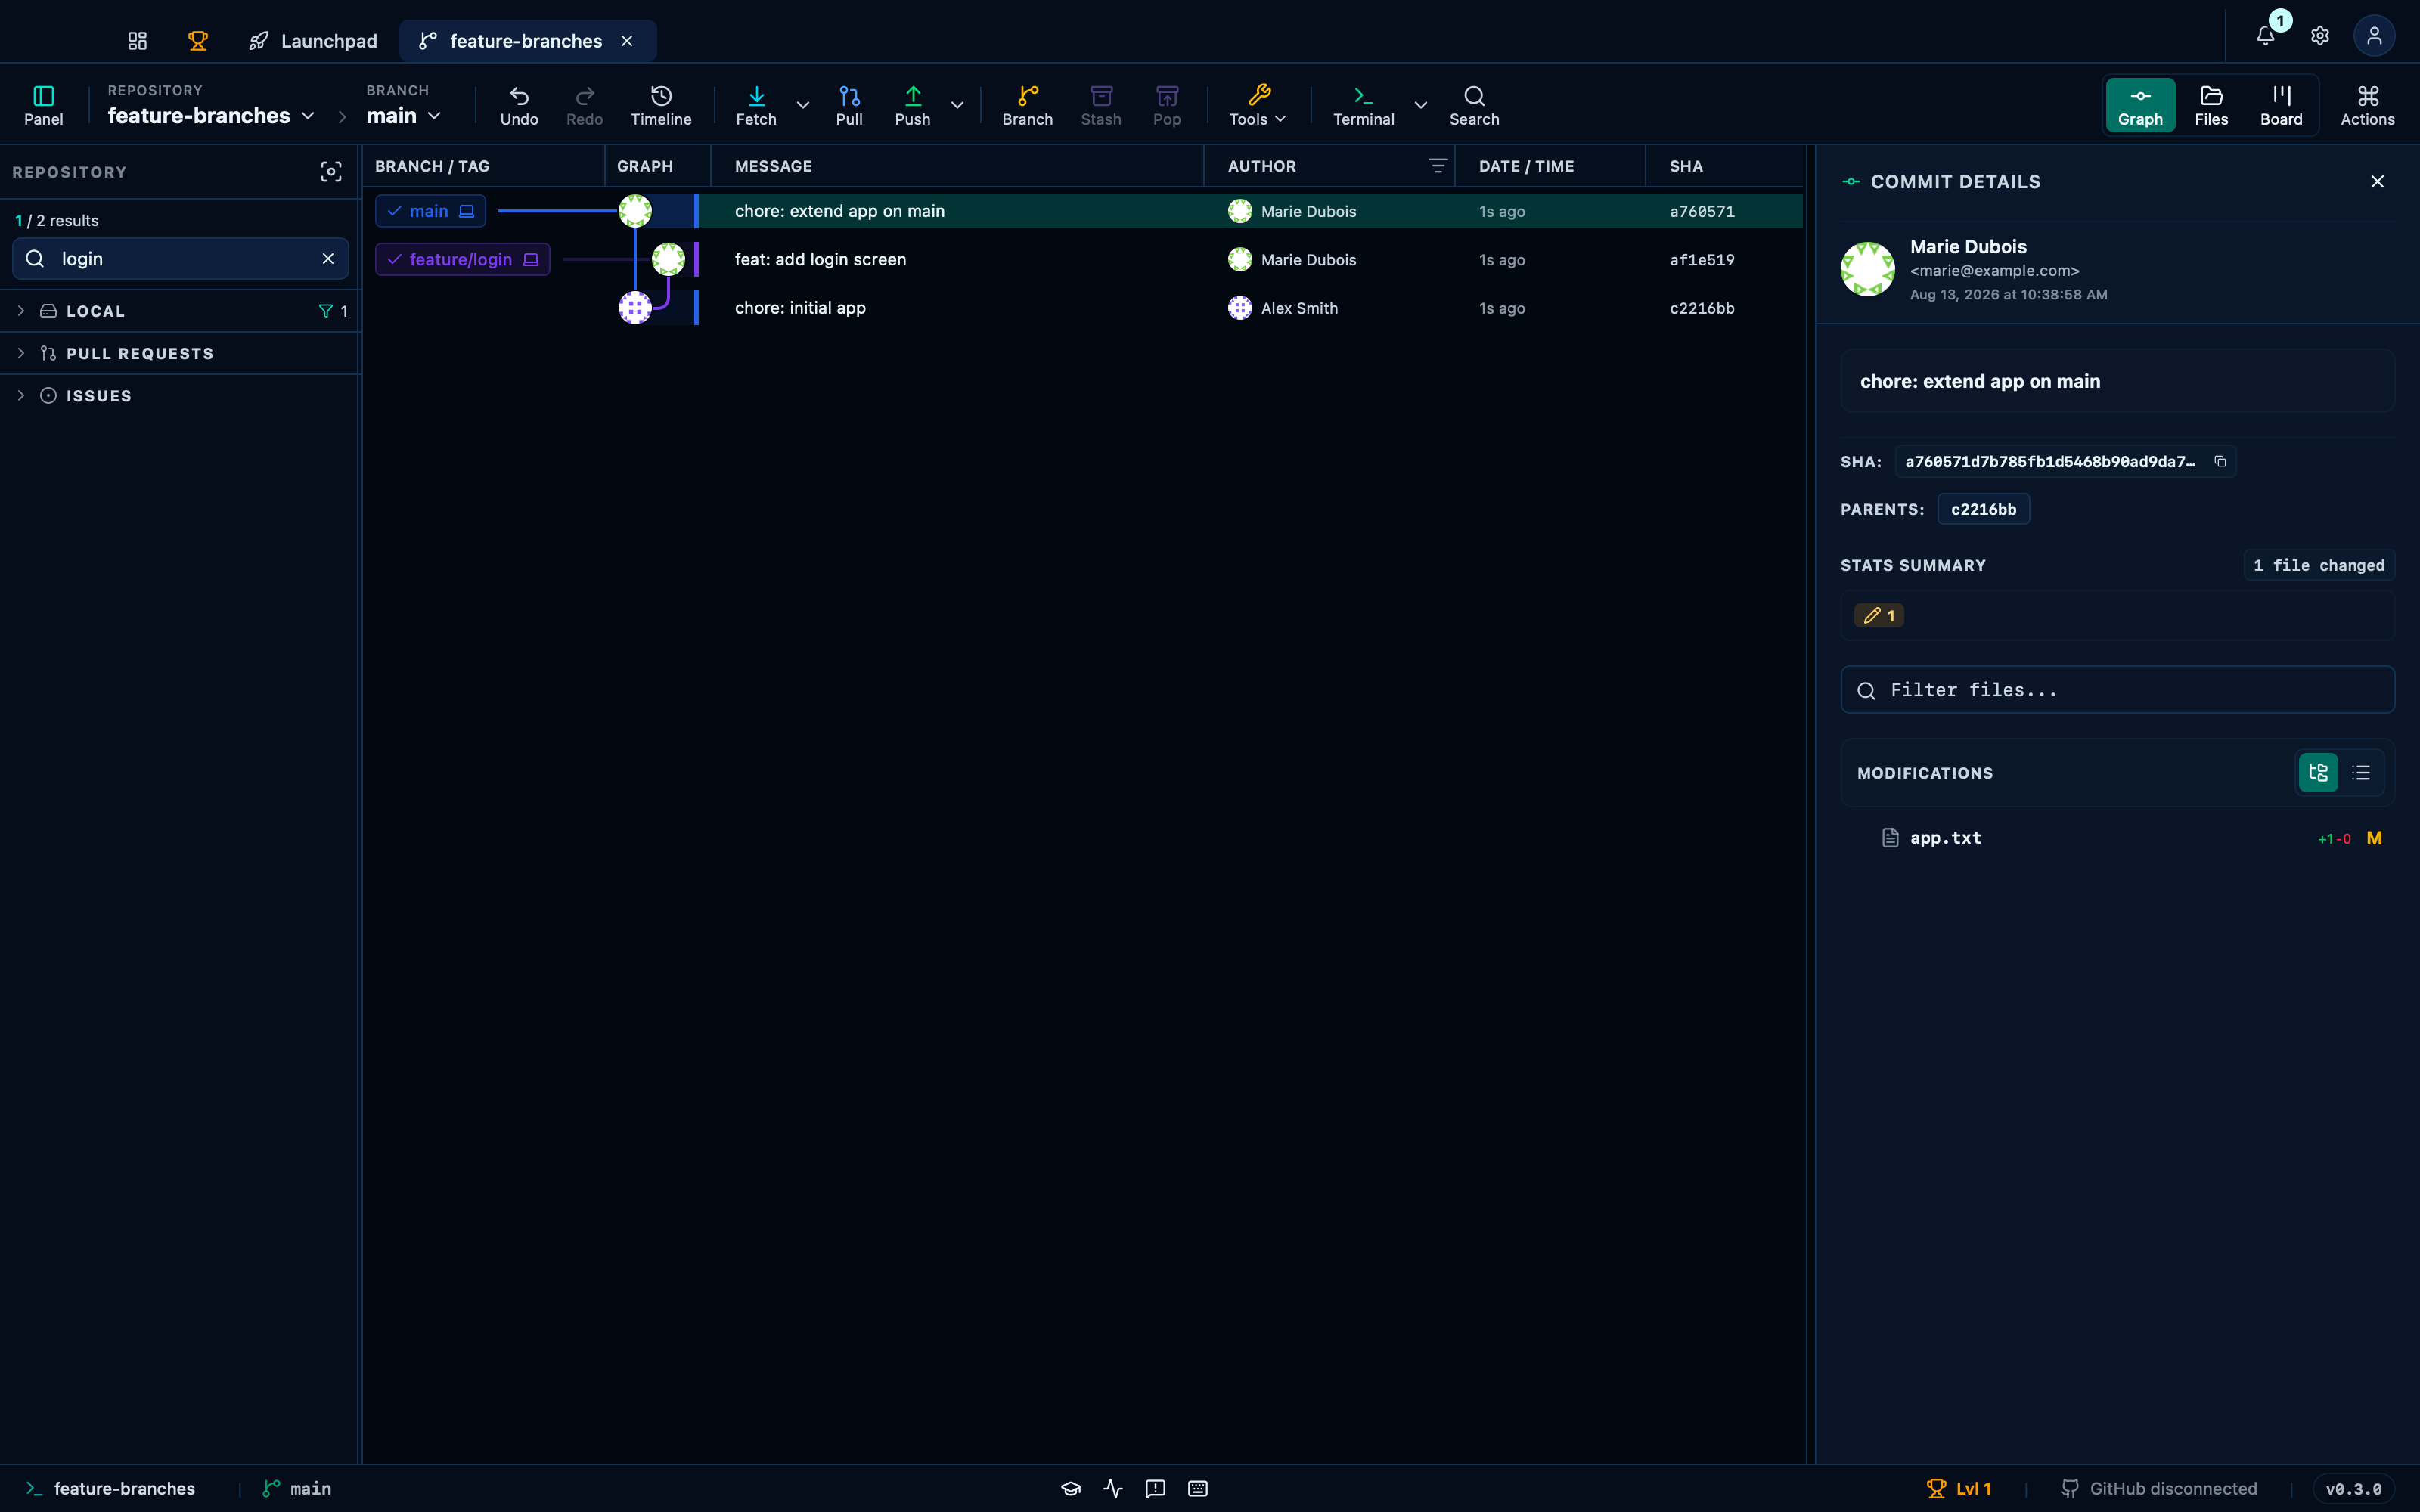Open the Timeline view

click(661, 105)
